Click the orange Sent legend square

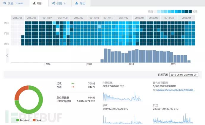(x=34, y=120)
